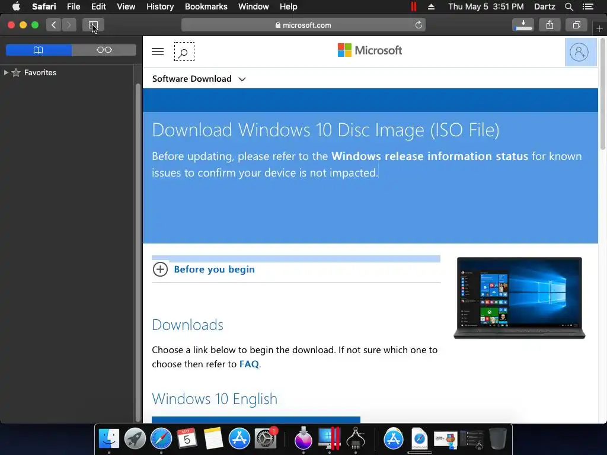Open System Information chip icon in Dock

coord(356,439)
